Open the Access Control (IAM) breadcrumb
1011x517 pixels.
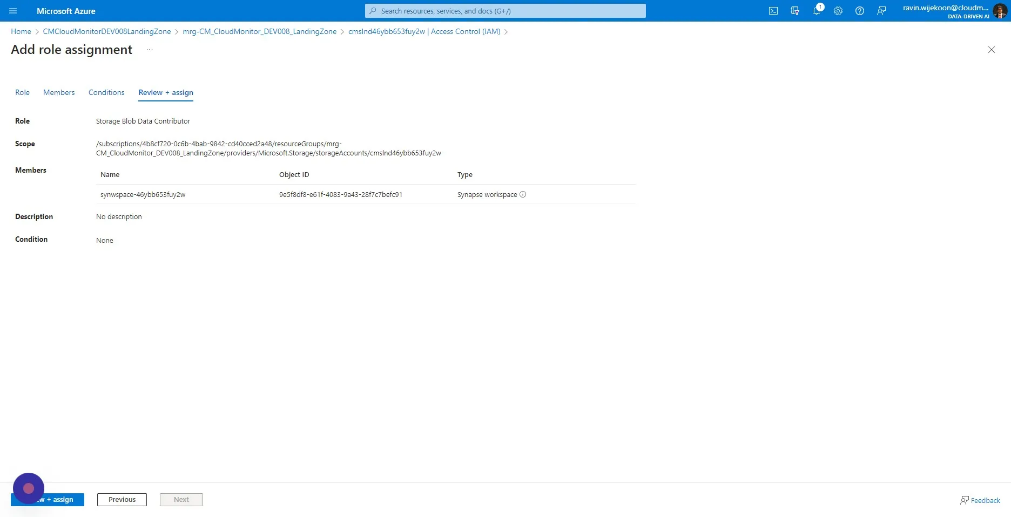pyautogui.click(x=424, y=31)
